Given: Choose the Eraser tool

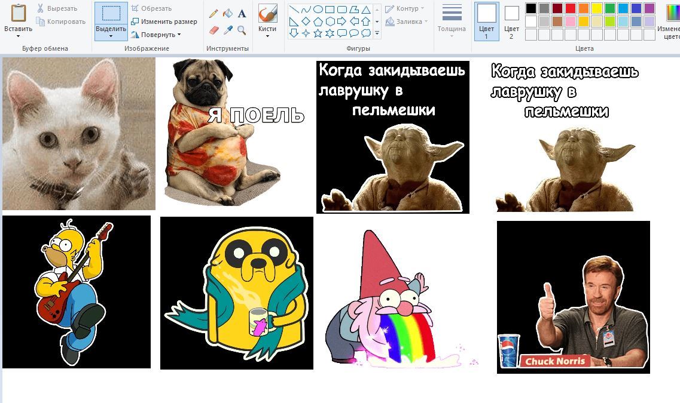Looking at the screenshot, I should pyautogui.click(x=214, y=30).
